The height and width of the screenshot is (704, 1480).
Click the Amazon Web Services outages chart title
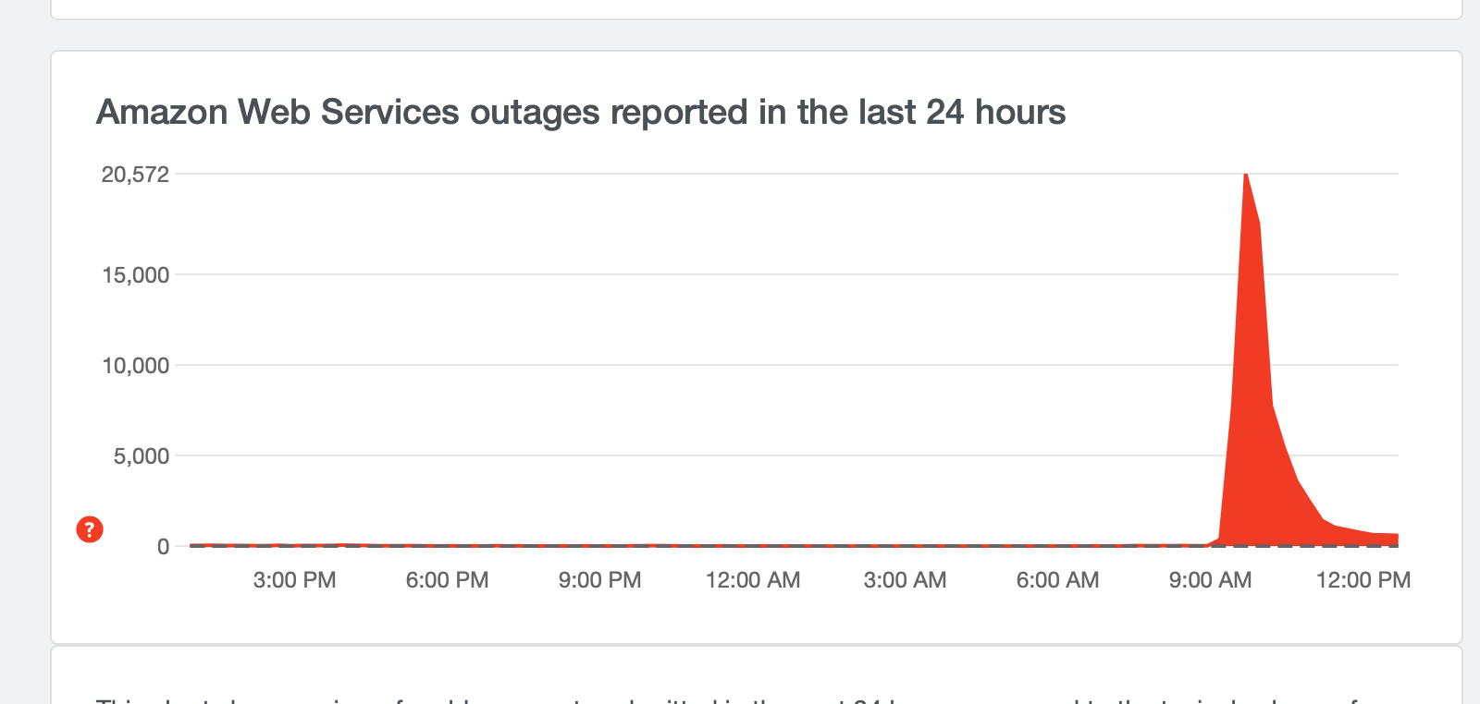pyautogui.click(x=581, y=112)
